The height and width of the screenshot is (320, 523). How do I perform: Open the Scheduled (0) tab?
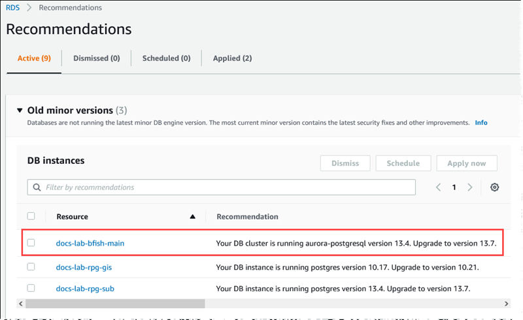click(x=166, y=58)
